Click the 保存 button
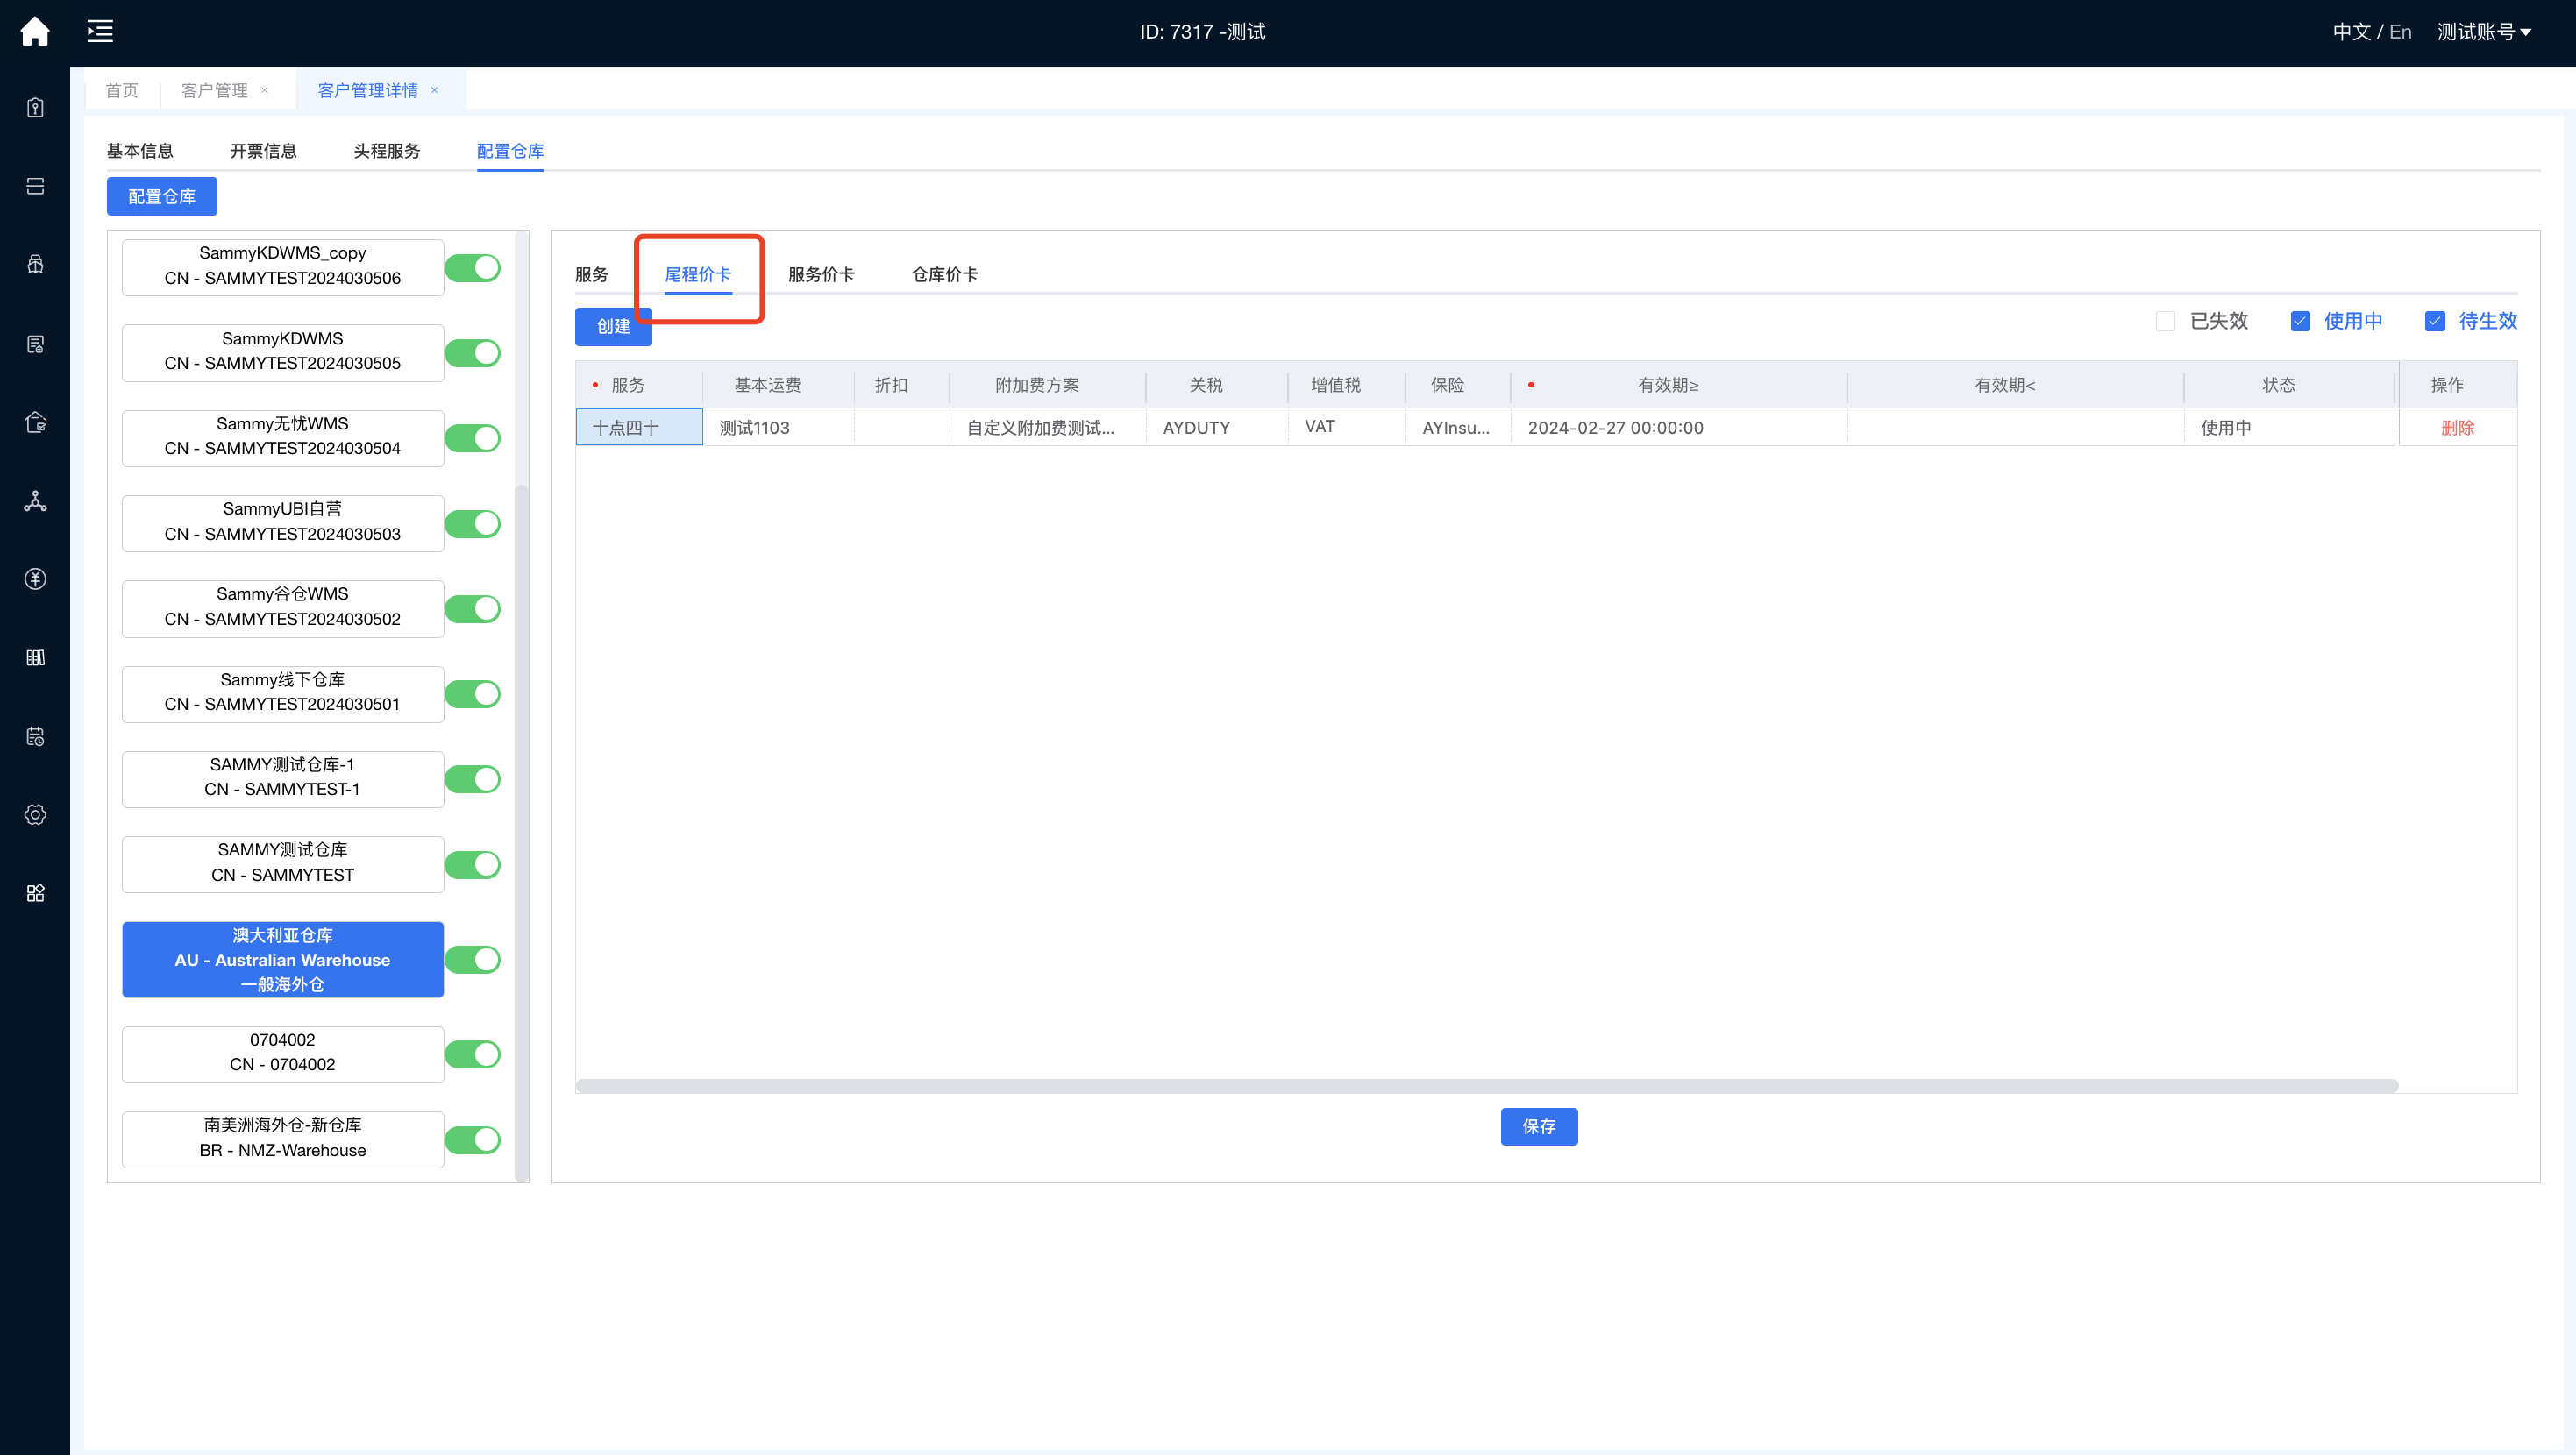This screenshot has height=1455, width=2576. tap(1539, 1127)
